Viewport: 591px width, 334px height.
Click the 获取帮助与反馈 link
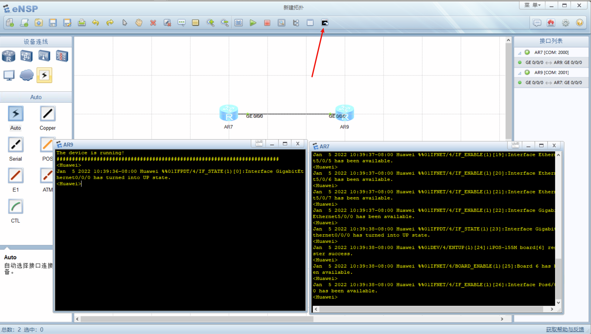pyautogui.click(x=565, y=329)
